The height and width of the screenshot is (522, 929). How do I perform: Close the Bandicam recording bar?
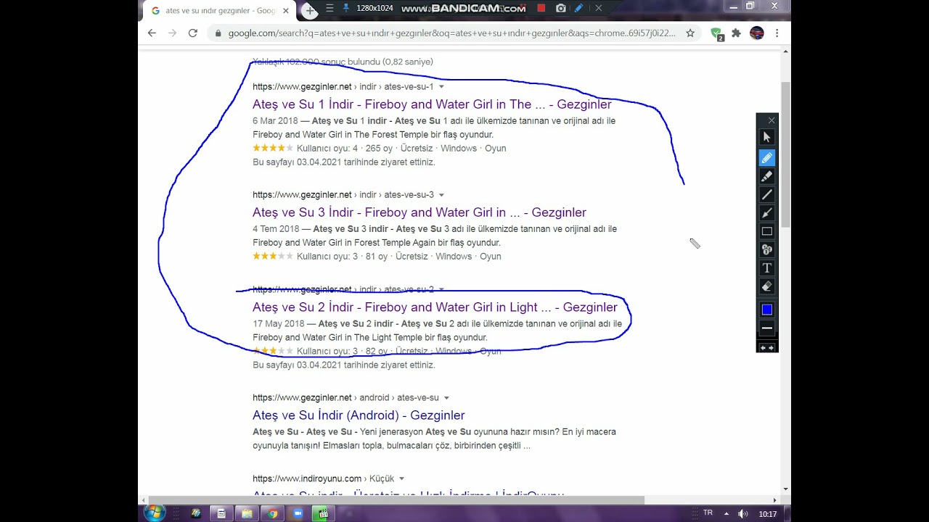(598, 8)
